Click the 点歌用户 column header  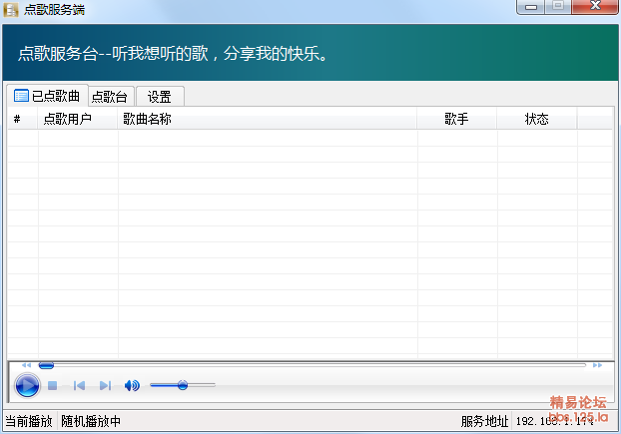click(67, 120)
